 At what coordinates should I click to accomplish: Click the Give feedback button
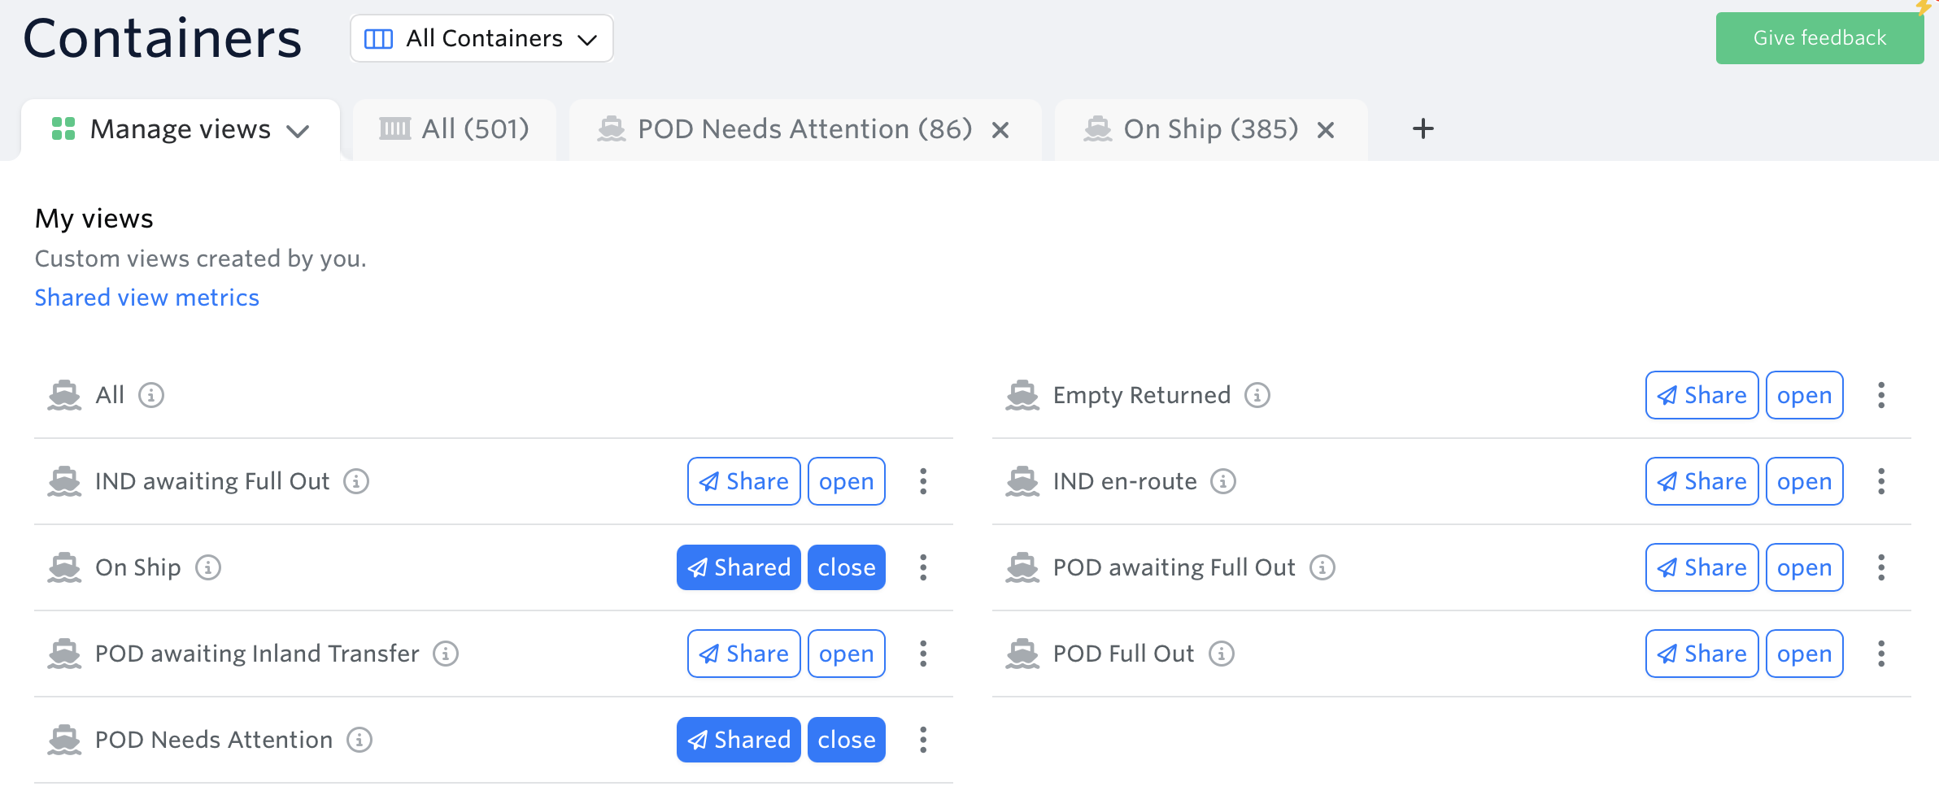[x=1819, y=38]
